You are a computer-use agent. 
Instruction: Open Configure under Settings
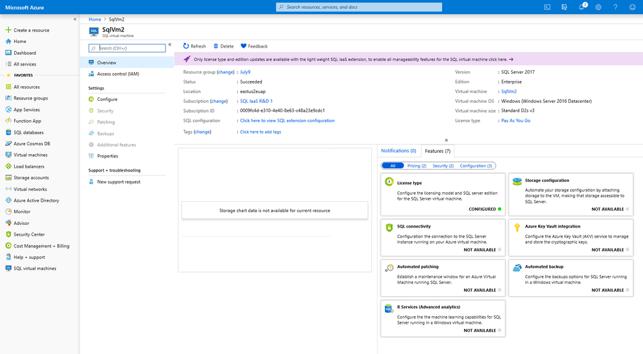tap(107, 100)
